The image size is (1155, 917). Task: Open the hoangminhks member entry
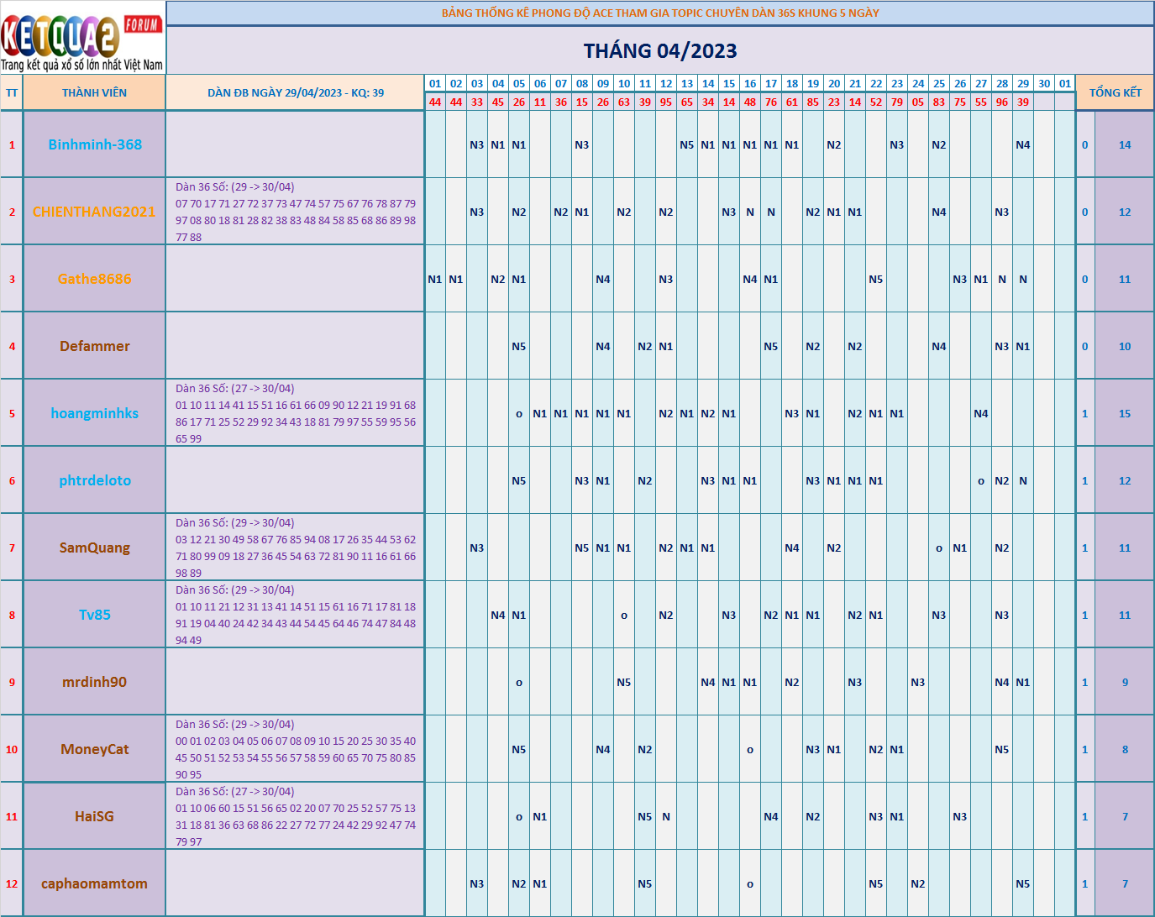point(94,413)
